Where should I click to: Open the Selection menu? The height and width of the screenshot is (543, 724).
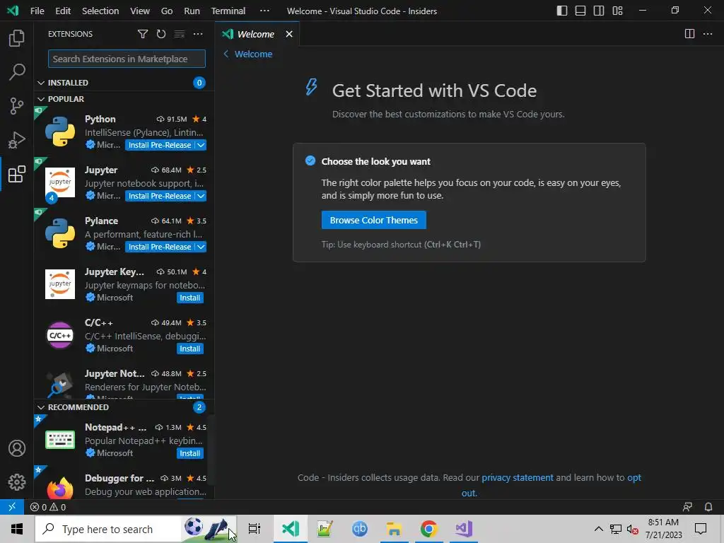(x=100, y=11)
